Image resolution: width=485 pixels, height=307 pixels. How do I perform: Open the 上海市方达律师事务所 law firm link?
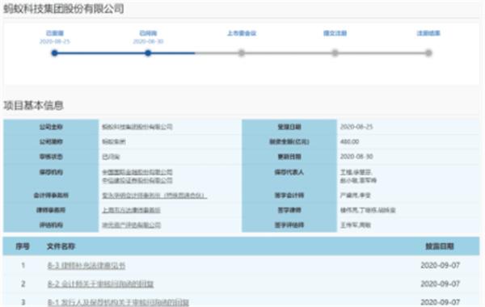click(131, 210)
